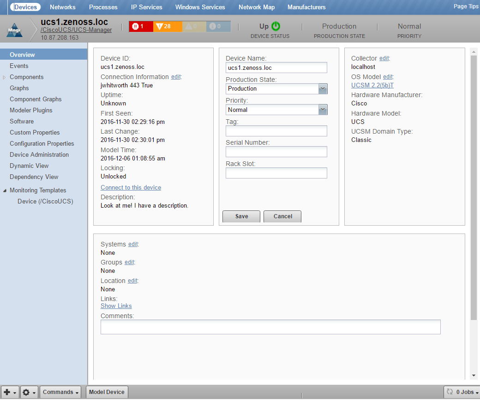Switch to the Networks tab
The width and height of the screenshot is (480, 400).
(x=62, y=7)
